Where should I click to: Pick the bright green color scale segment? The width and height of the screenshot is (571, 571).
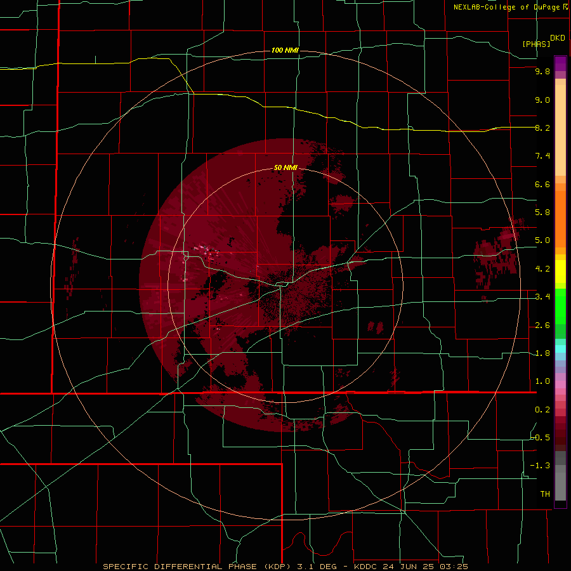tap(560, 306)
